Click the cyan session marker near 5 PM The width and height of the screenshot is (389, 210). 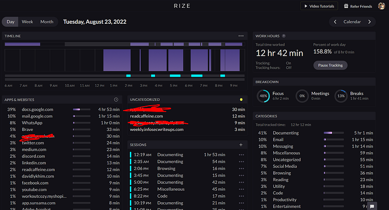click(175, 76)
